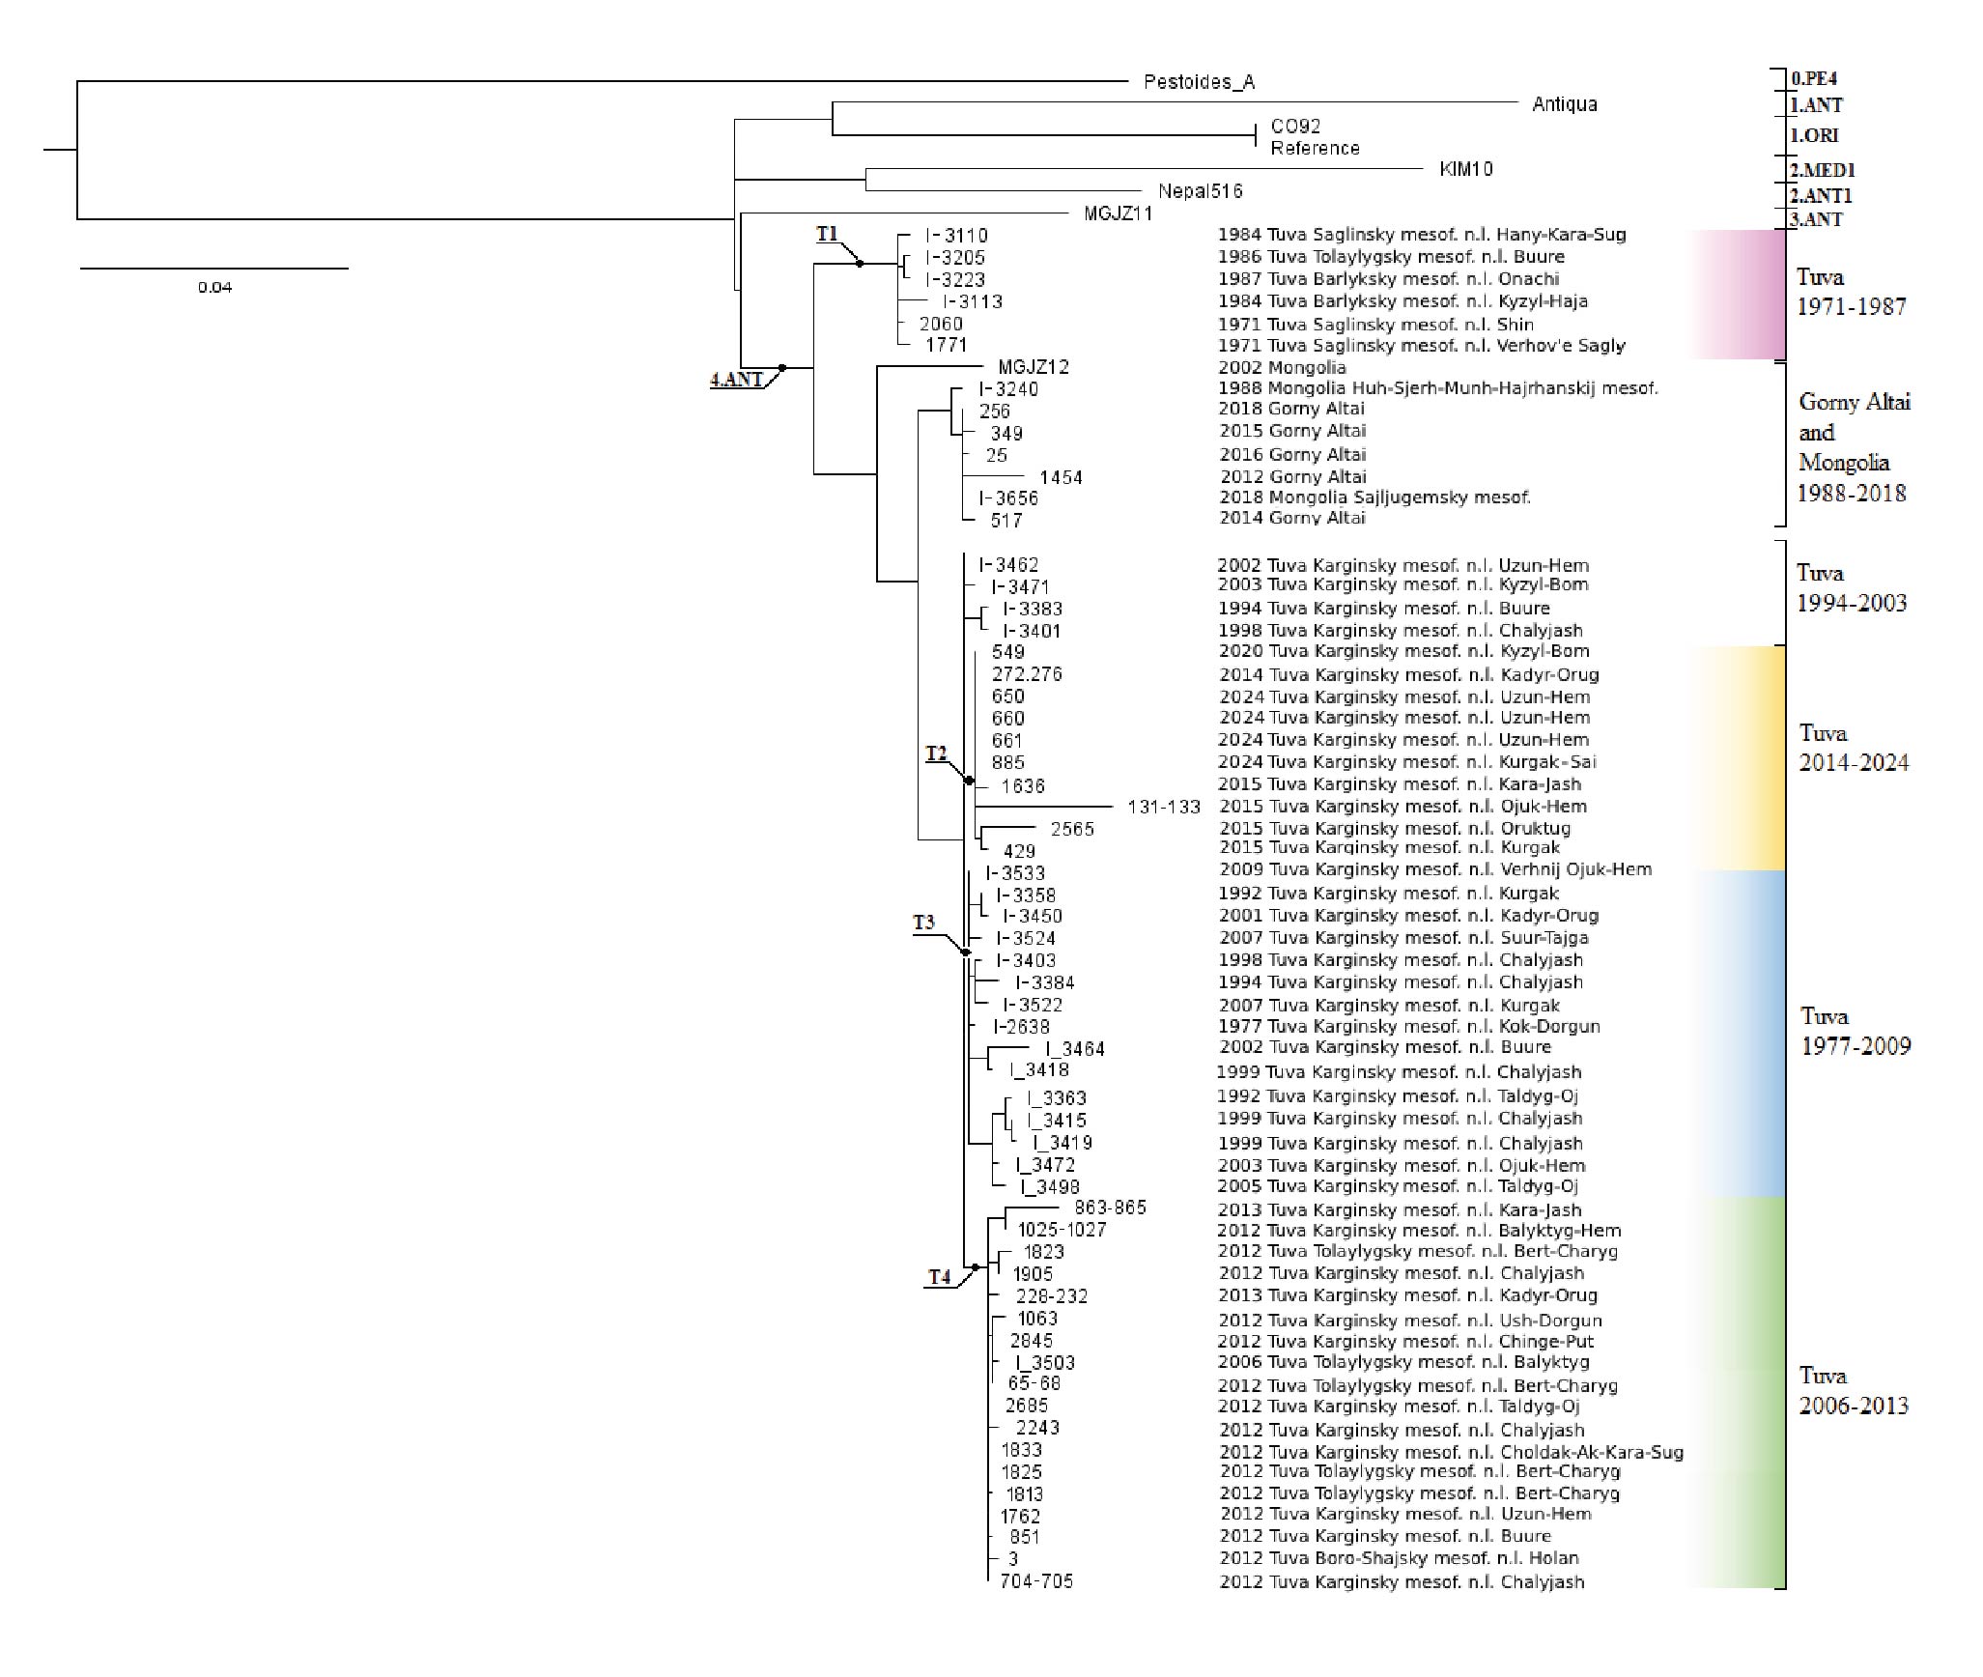Click the yellow Tuva 2014-2024 band
Viewport: 1983px width, 1677px height.
click(x=1743, y=756)
